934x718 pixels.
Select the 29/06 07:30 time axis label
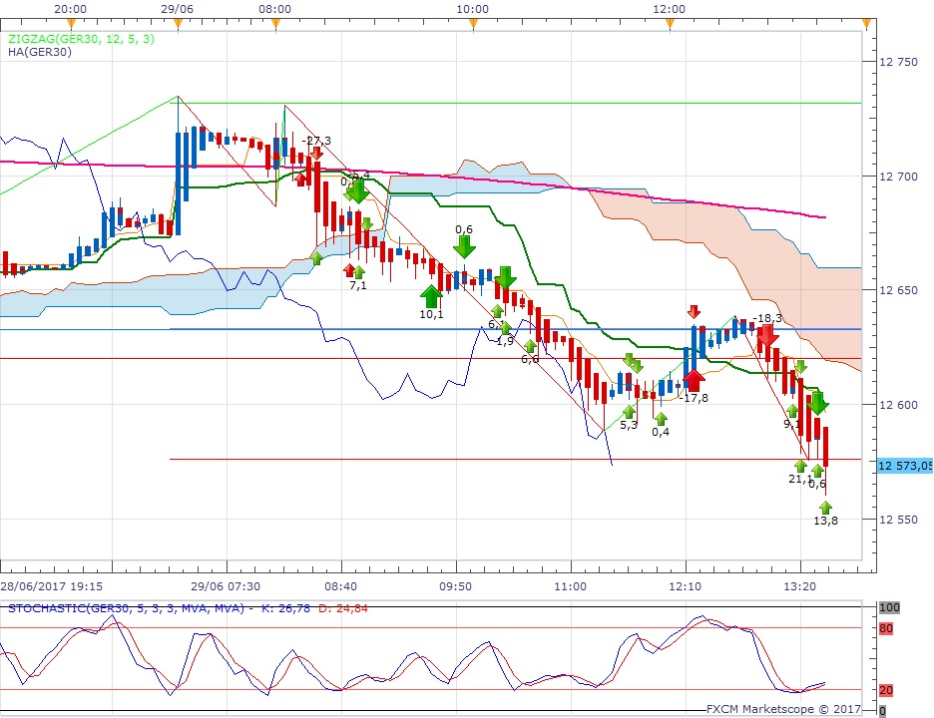226,586
